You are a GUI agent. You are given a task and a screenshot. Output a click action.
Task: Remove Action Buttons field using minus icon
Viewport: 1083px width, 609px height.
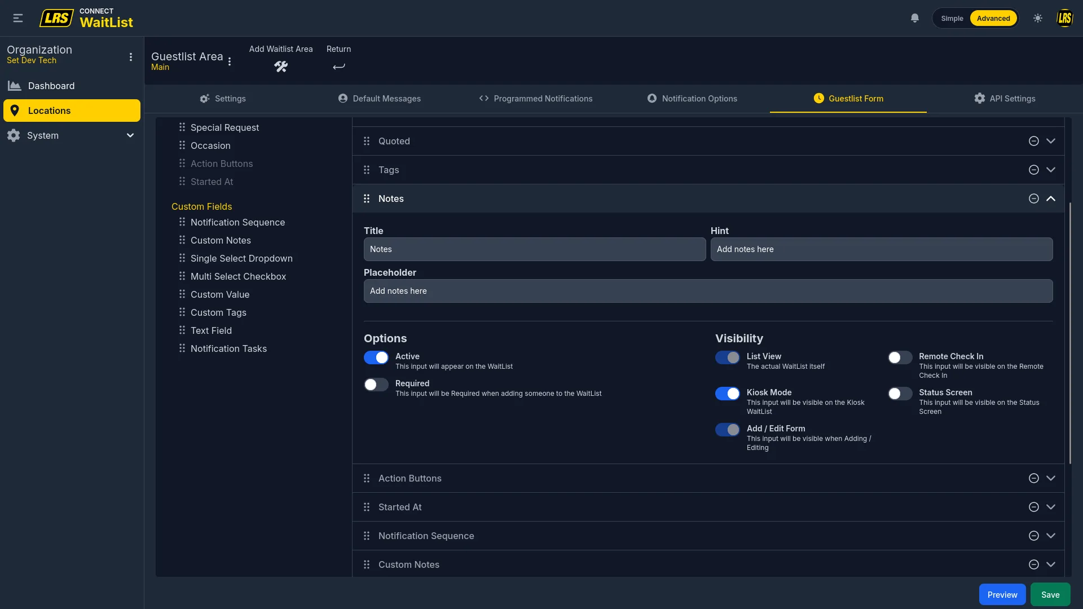click(x=1033, y=478)
